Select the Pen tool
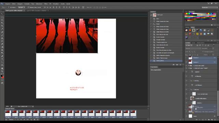The image size is (219, 123). pos(2,56)
